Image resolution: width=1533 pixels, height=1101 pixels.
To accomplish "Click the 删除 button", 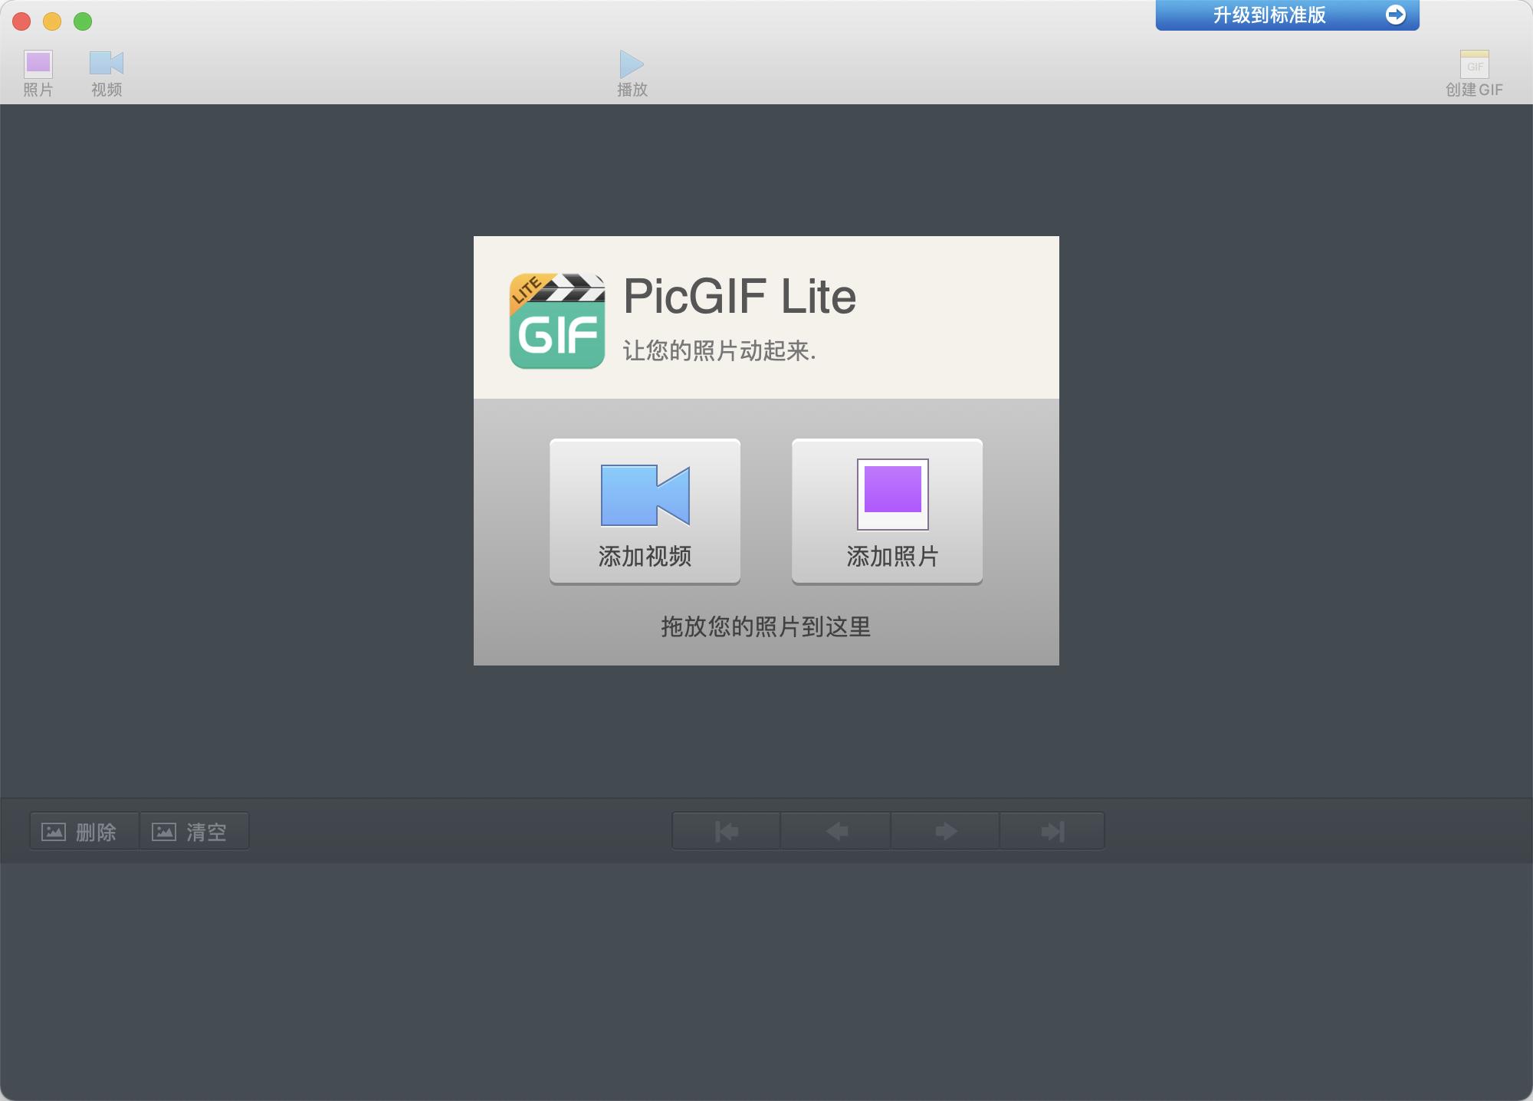I will click(x=84, y=830).
